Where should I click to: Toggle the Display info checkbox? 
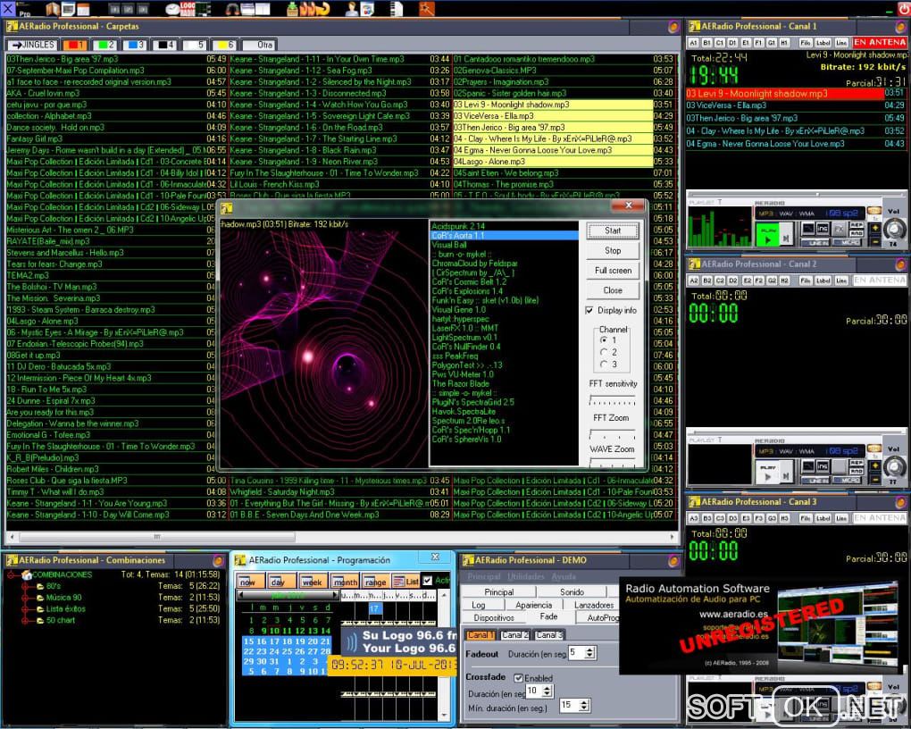pyautogui.click(x=589, y=311)
